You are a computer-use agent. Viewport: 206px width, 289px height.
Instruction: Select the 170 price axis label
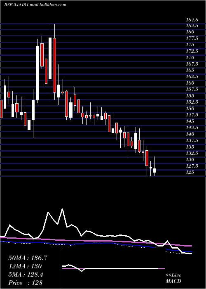[190, 57]
